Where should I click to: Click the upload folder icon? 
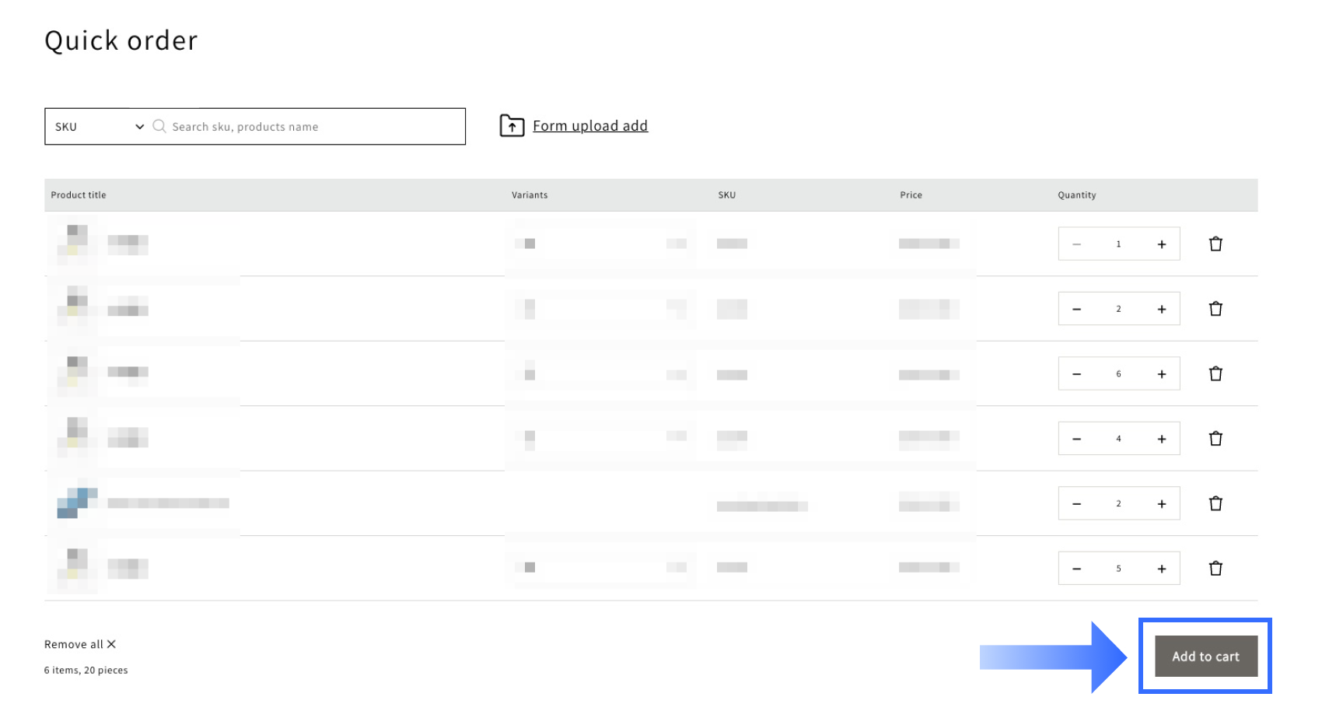click(512, 126)
